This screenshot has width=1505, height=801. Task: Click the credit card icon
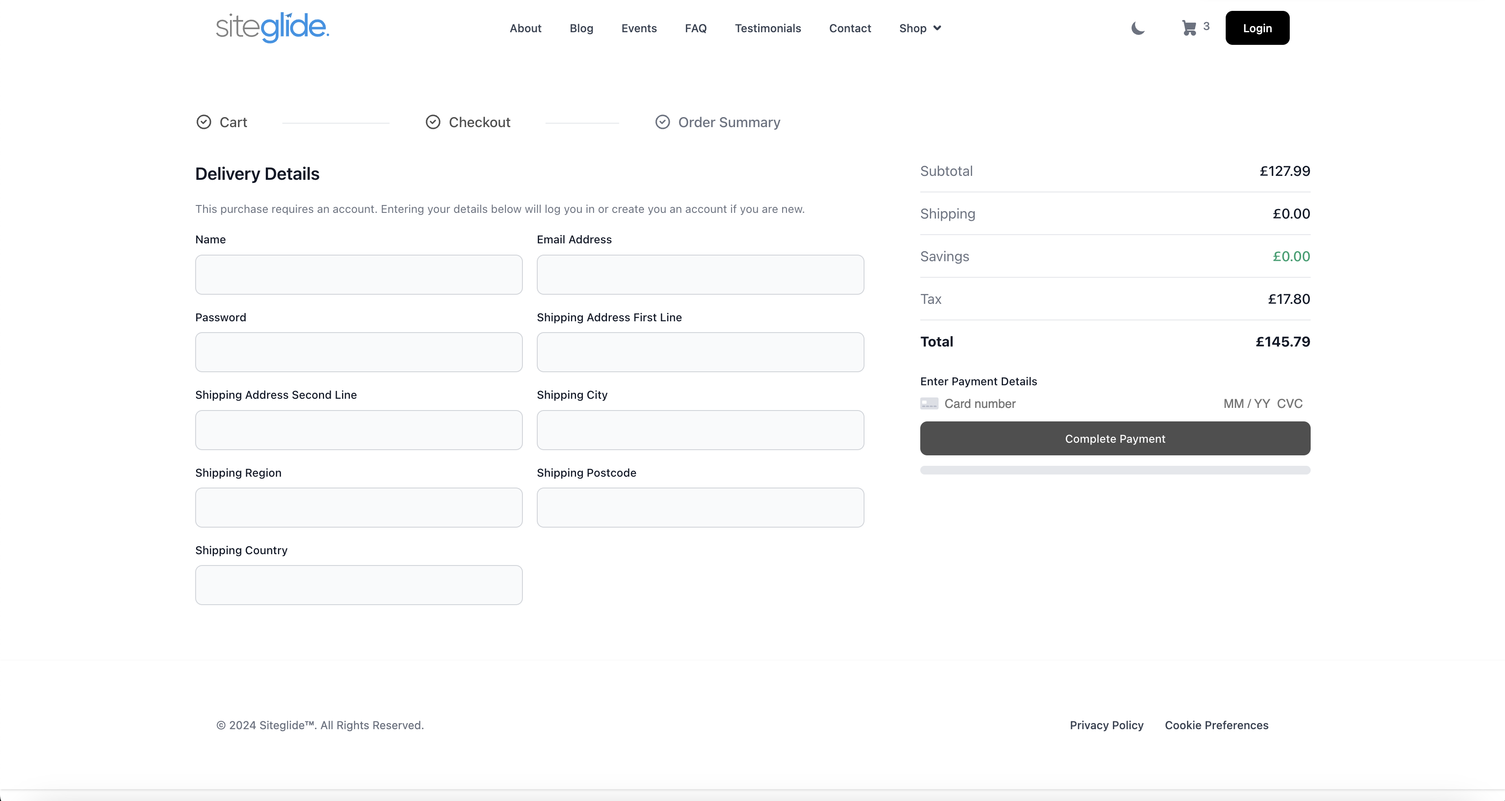pyautogui.click(x=929, y=404)
